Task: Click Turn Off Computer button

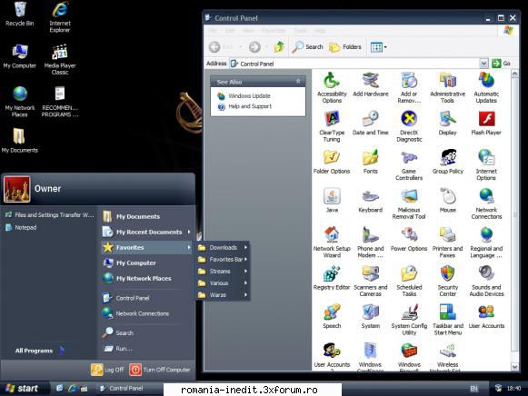Action: [160, 370]
